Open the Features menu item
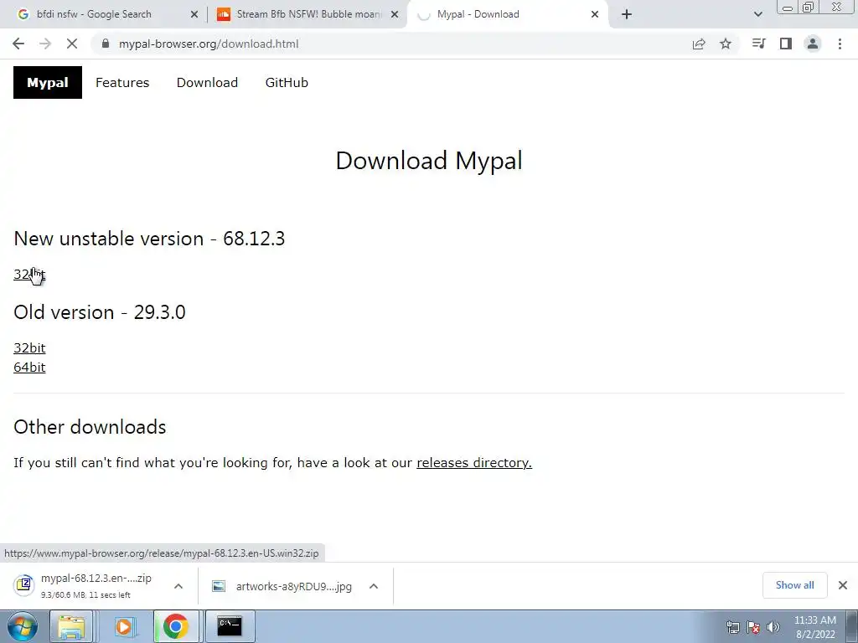The width and height of the screenshot is (858, 643). (122, 83)
